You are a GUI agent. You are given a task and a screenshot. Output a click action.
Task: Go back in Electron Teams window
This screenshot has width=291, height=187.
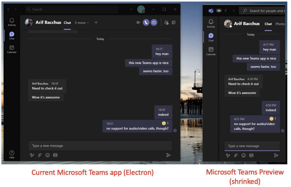(x=8, y=9)
